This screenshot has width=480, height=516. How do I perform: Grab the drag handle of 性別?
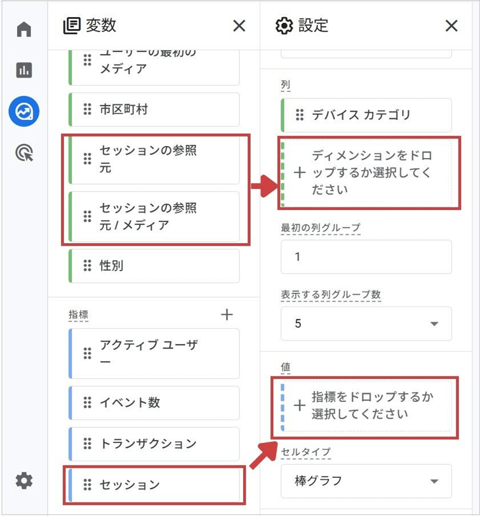(87, 265)
